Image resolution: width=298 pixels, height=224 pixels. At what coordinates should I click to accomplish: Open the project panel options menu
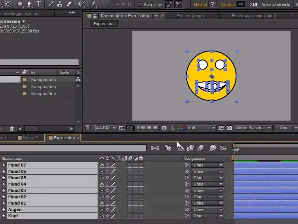pos(72,13)
